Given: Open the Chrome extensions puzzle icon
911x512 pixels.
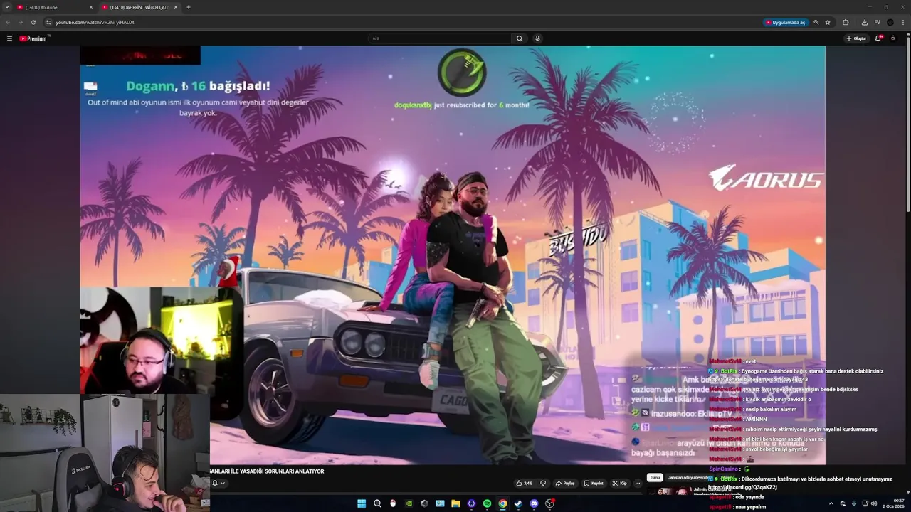Looking at the screenshot, I should click(846, 22).
